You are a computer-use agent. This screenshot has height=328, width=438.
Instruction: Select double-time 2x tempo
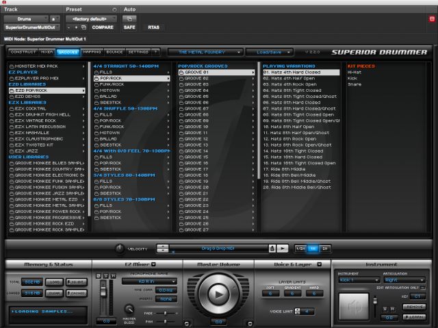(325, 249)
